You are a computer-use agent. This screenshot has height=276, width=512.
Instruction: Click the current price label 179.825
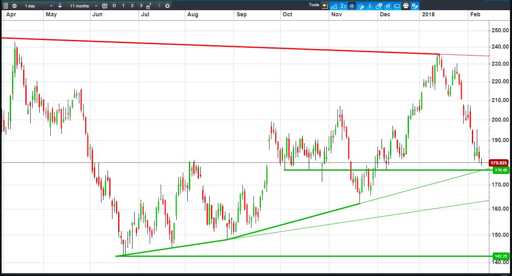[x=499, y=162]
